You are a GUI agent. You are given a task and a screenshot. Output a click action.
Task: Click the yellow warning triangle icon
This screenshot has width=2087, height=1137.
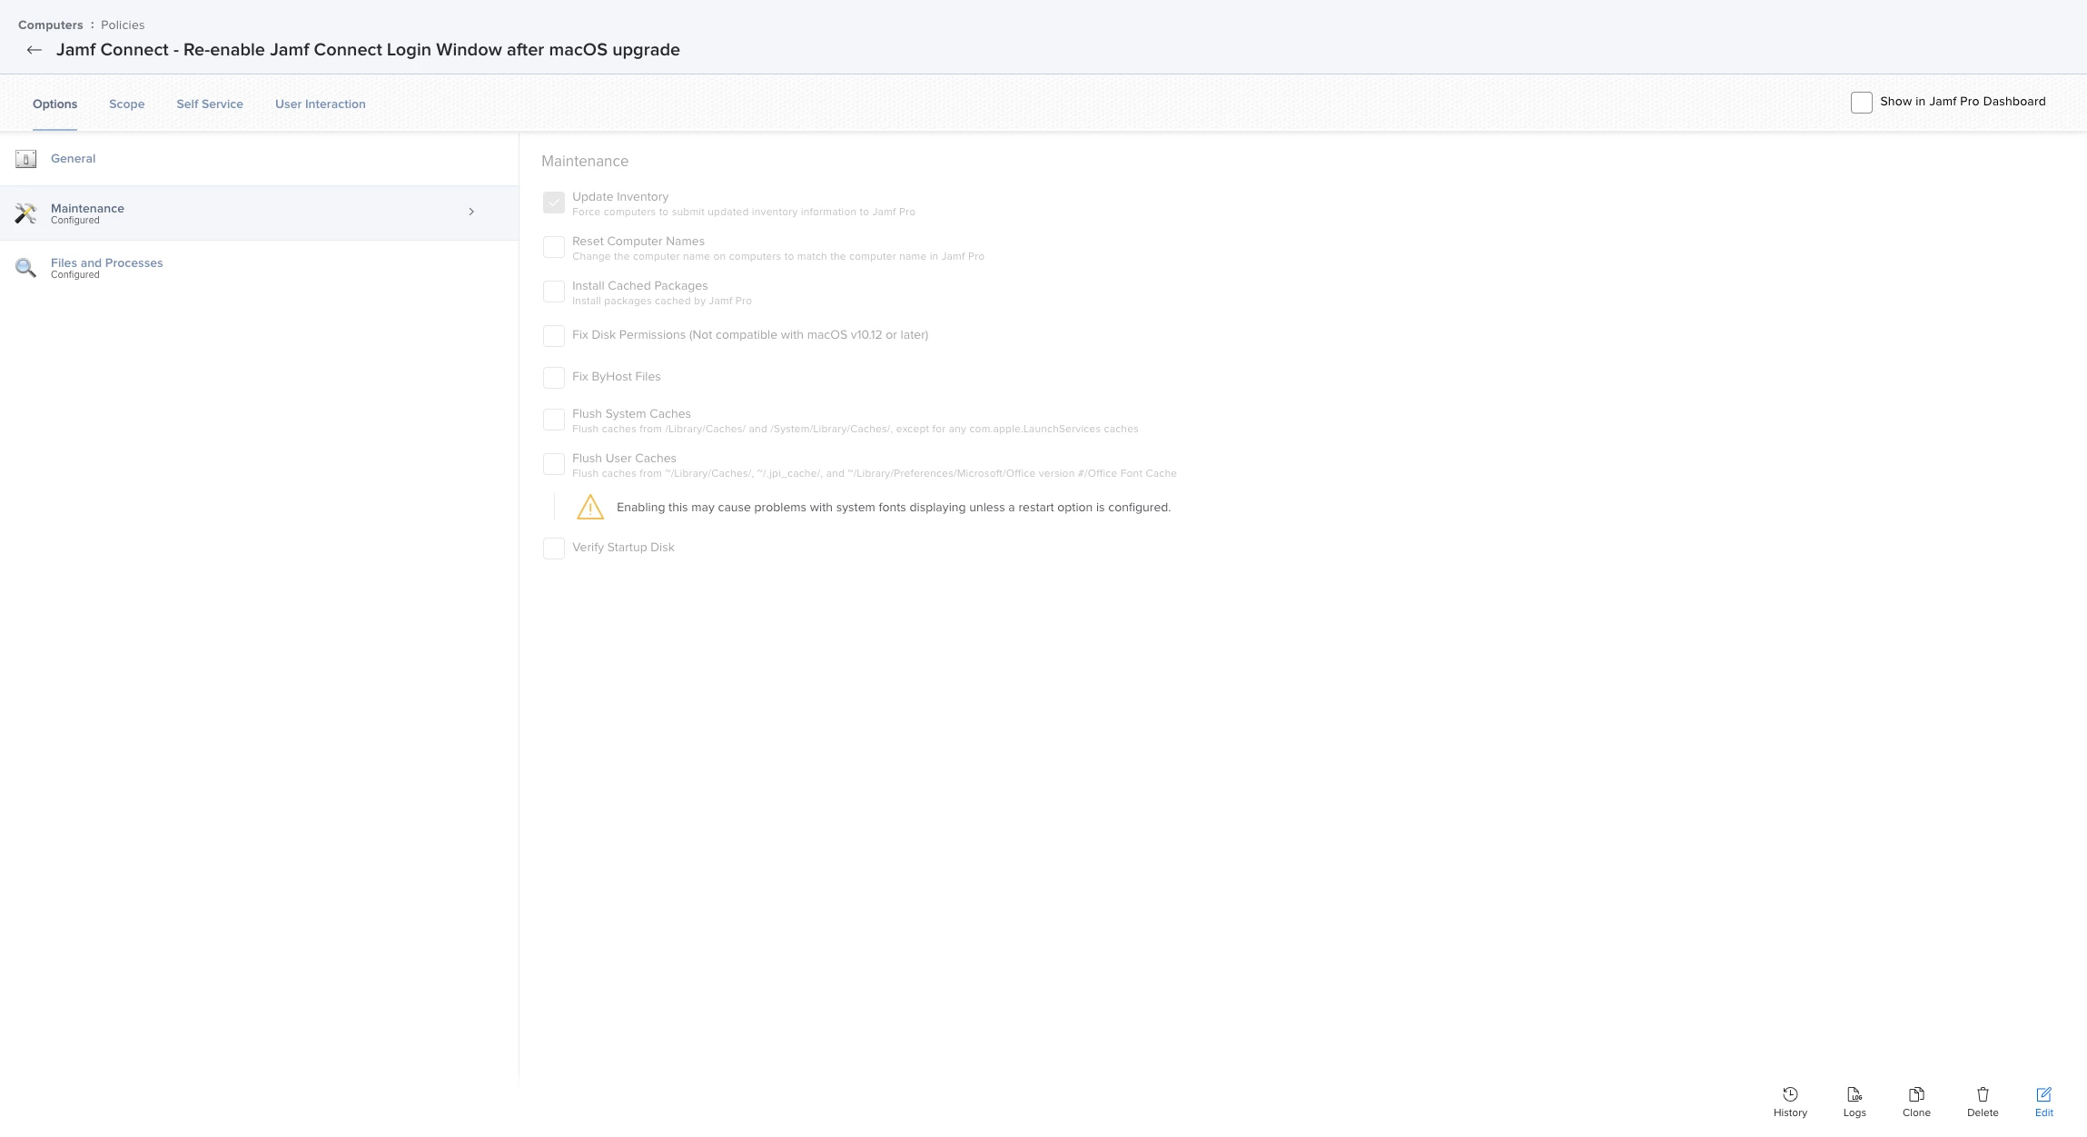[590, 507]
